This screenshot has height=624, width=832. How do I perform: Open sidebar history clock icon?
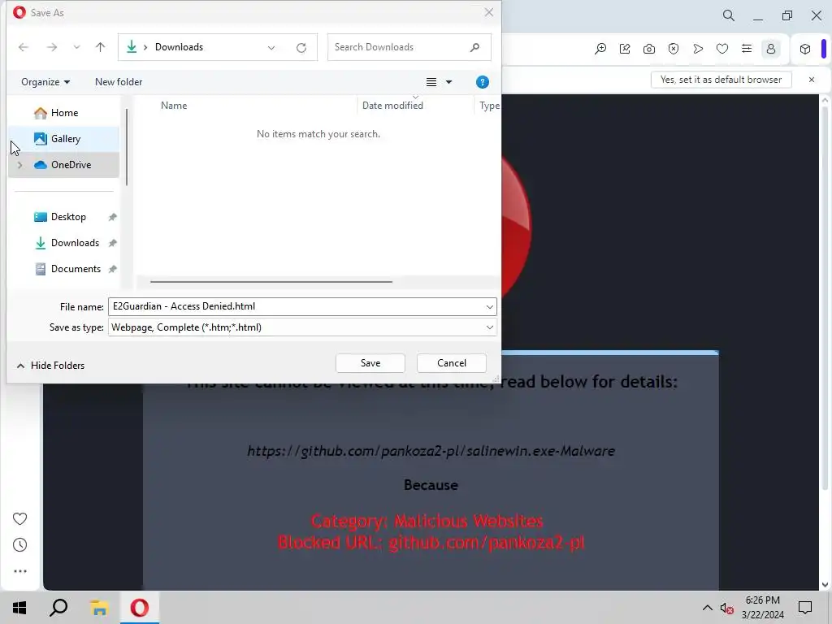(19, 545)
